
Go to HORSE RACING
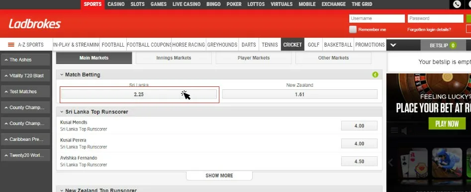[x=188, y=45]
